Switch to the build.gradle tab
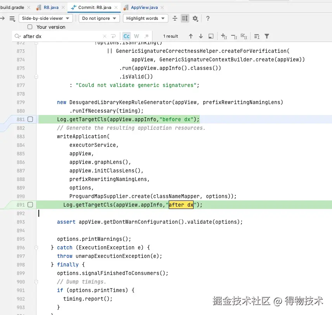 click(12, 7)
